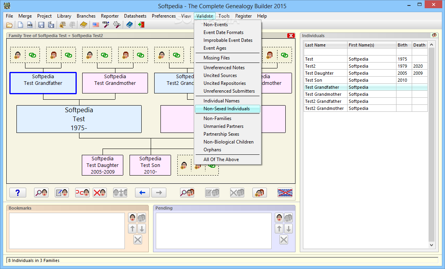Click the GED file import icon
Image resolution: width=445 pixels, height=269 pixels.
(30, 25)
